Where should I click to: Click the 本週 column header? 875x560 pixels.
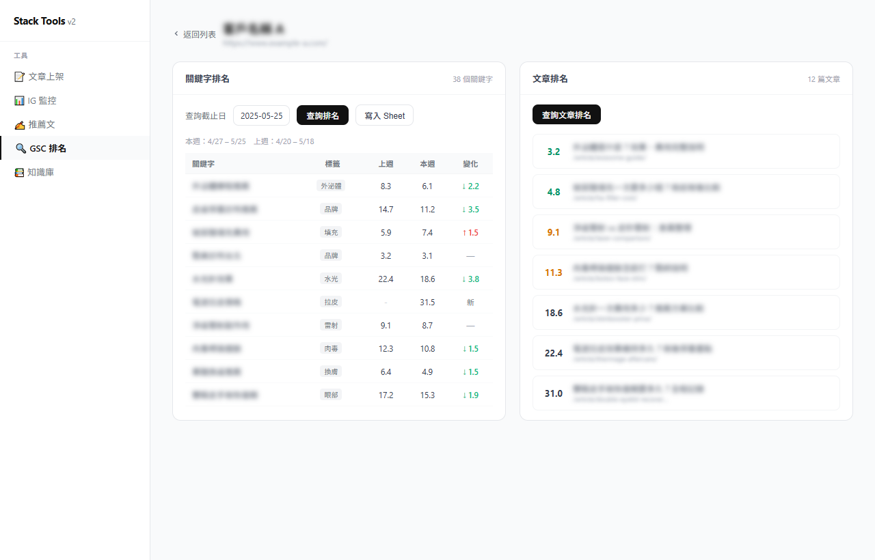pyautogui.click(x=427, y=164)
